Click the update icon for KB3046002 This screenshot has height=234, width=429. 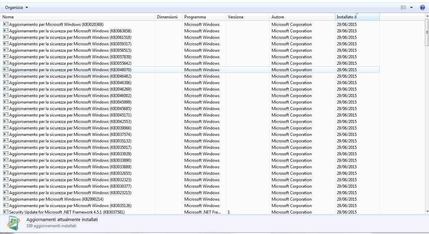5,95
